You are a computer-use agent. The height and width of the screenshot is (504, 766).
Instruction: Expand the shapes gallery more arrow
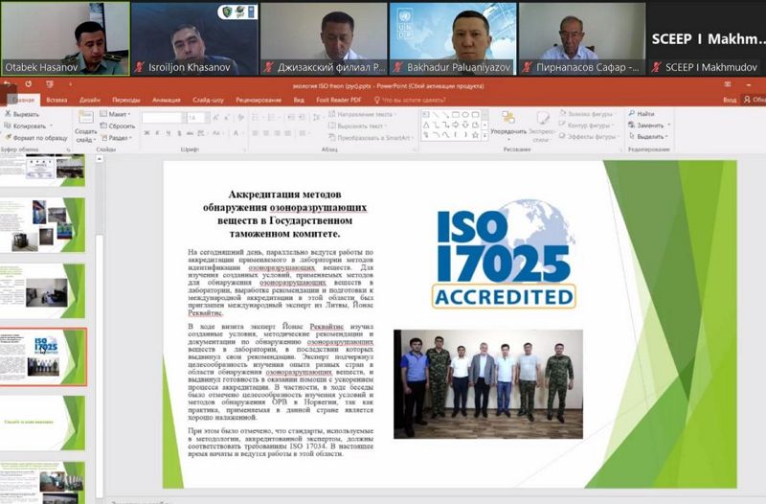pos(484,135)
